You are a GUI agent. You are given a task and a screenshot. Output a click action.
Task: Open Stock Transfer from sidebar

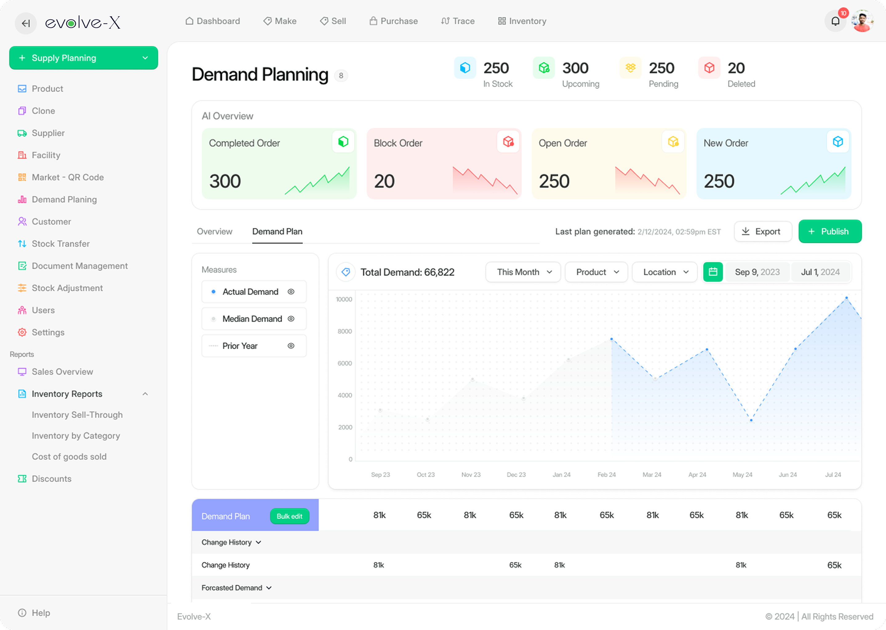(x=61, y=244)
